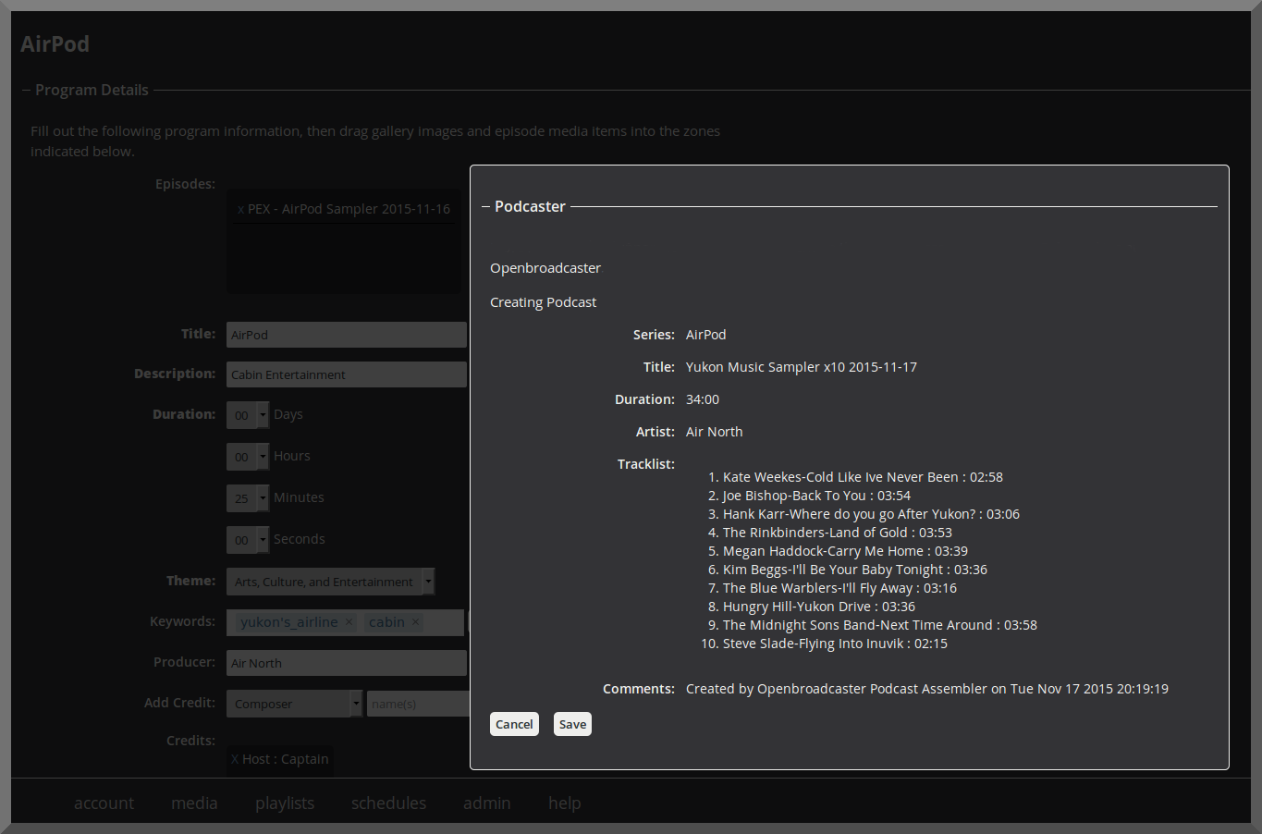Open the playlists menu
This screenshot has height=834, width=1262.
[x=285, y=803]
